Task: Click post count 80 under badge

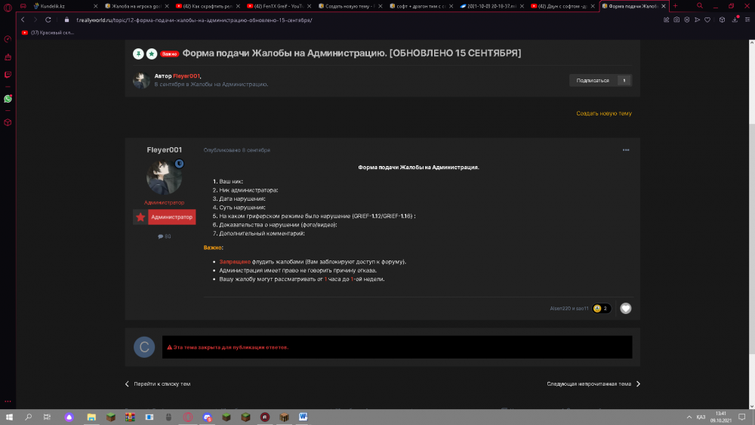Action: click(164, 236)
